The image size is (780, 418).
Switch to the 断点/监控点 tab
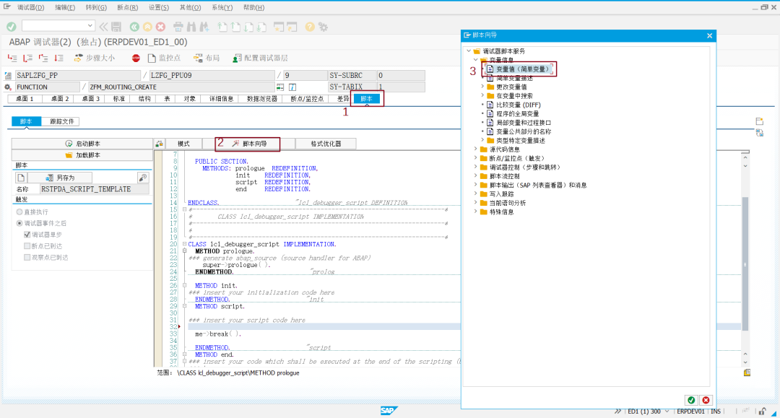click(x=307, y=99)
